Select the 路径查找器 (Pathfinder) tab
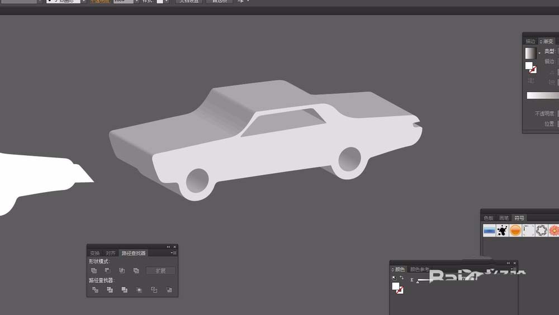The height and width of the screenshot is (315, 559). [134, 253]
